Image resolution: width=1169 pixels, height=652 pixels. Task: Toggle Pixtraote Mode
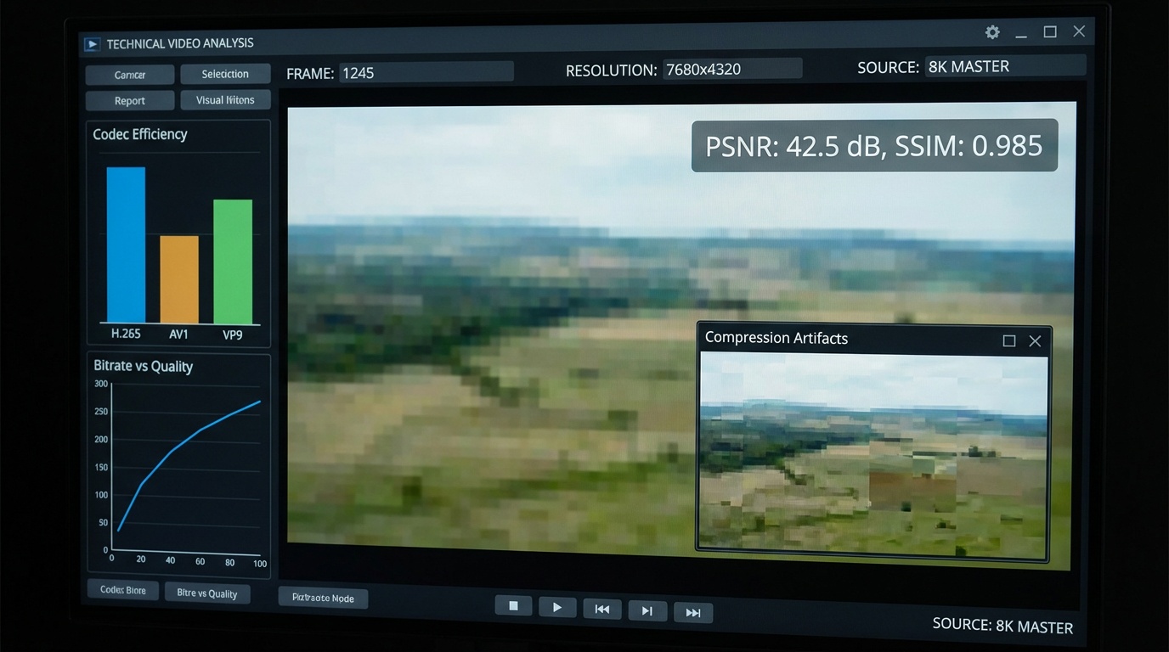click(323, 598)
